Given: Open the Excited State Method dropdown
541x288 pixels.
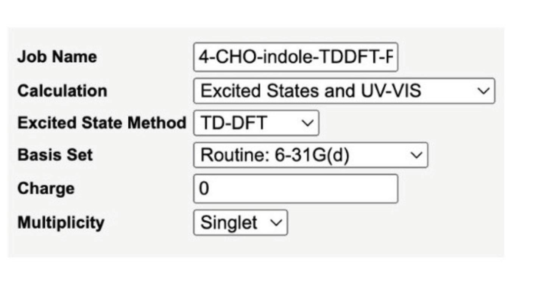Looking at the screenshot, I should click(x=256, y=123).
